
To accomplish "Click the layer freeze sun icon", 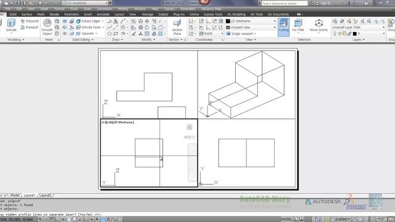I will 339,33.
